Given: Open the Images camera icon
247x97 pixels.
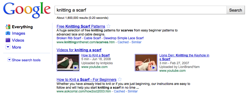Looking at the screenshot, I should point(8,33).
